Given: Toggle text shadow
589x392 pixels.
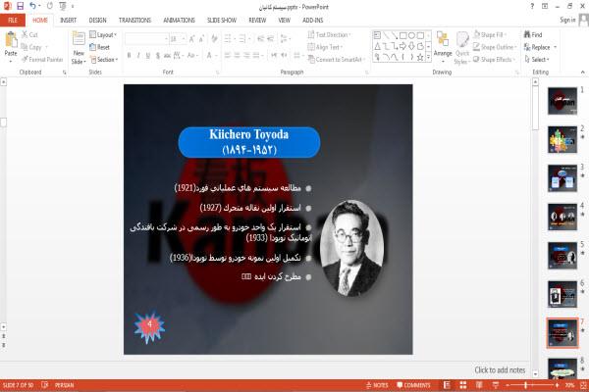Looking at the screenshot, I should pos(158,56).
